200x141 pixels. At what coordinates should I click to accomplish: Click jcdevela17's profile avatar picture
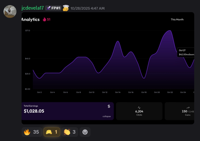click(x=10, y=12)
